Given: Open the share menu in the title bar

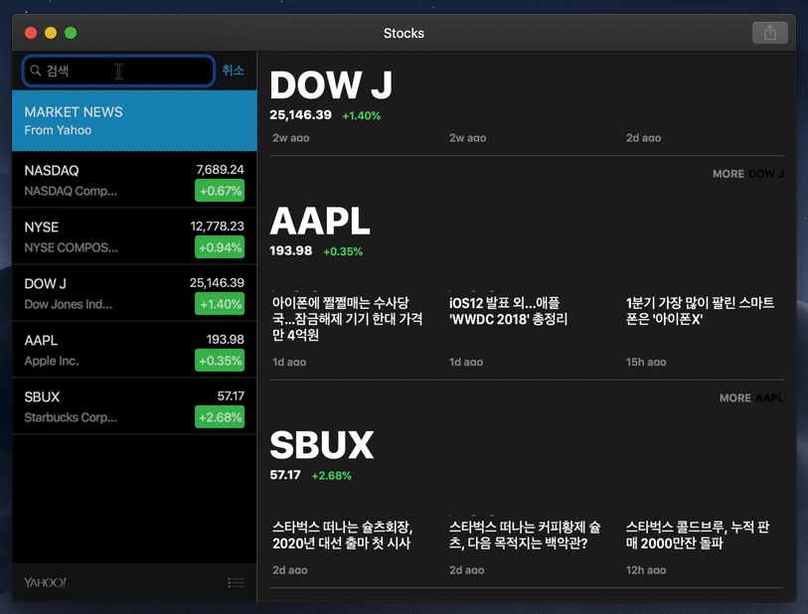Looking at the screenshot, I should 769,33.
